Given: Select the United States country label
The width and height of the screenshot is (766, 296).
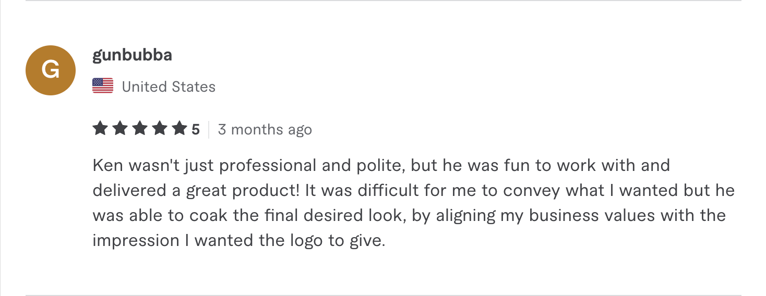Looking at the screenshot, I should click(x=169, y=87).
